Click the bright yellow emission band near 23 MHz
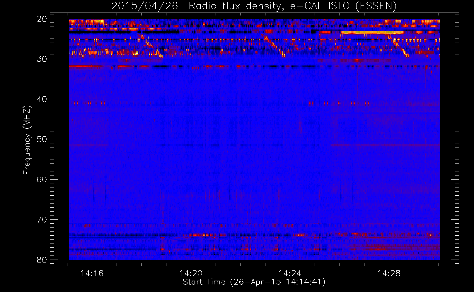The height and width of the screenshot is (292, 474). [372, 32]
